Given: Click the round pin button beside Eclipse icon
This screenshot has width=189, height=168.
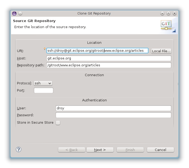Looking at the screenshot, I should pyautogui.click(x=20, y=13).
